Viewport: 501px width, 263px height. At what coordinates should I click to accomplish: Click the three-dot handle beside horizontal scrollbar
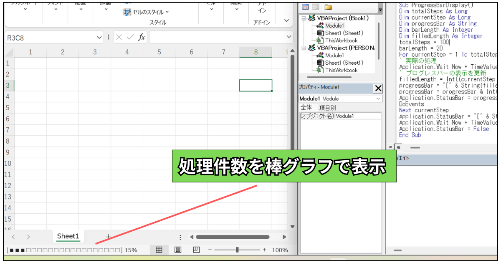(180, 237)
